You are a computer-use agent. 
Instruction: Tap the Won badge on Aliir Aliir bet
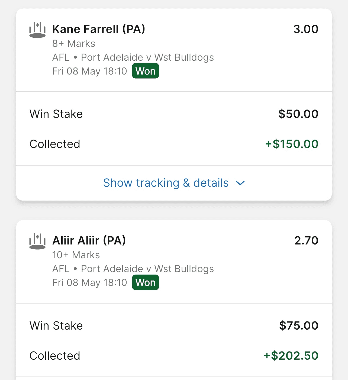[146, 282]
